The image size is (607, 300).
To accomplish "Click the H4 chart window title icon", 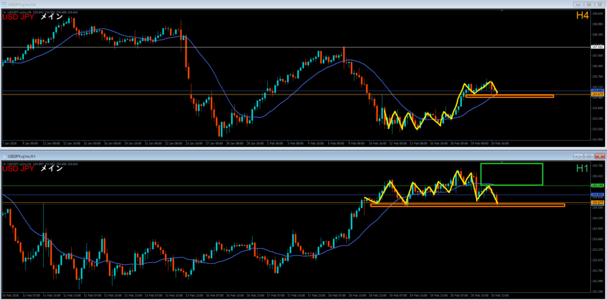I will [x=5, y=4].
